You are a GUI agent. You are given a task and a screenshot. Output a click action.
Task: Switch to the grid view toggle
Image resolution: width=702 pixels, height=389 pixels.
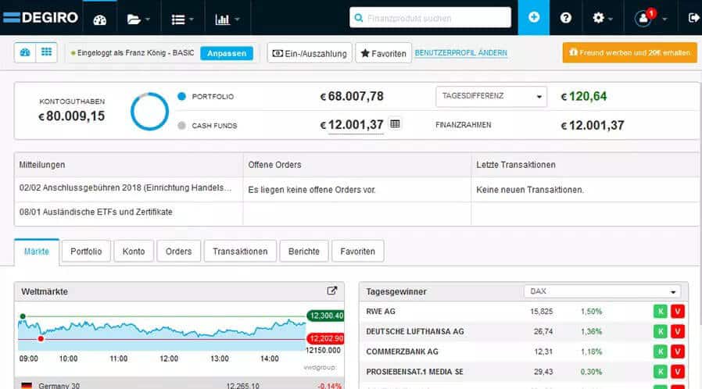click(x=47, y=52)
